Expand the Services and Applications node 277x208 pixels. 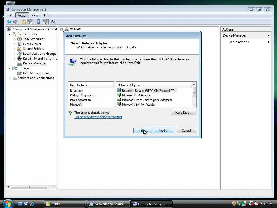click(x=9, y=78)
